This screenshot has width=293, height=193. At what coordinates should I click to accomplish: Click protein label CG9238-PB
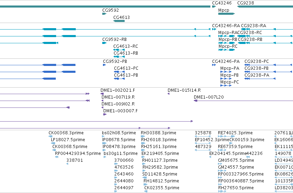point(257,68)
